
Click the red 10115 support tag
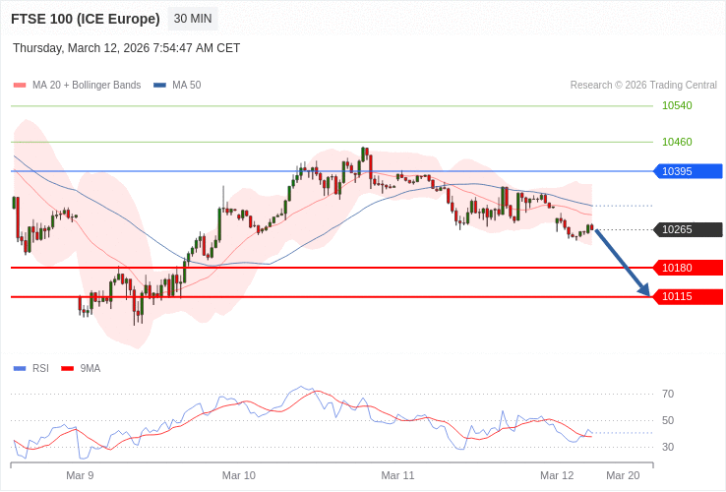(688, 297)
